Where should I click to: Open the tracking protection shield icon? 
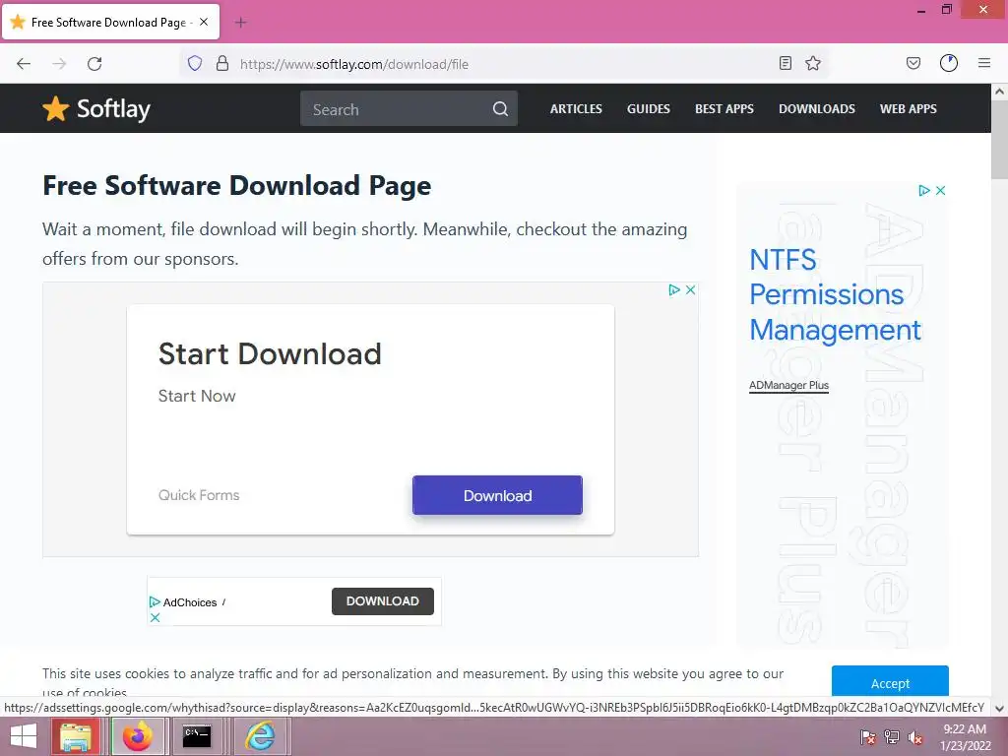pos(195,63)
